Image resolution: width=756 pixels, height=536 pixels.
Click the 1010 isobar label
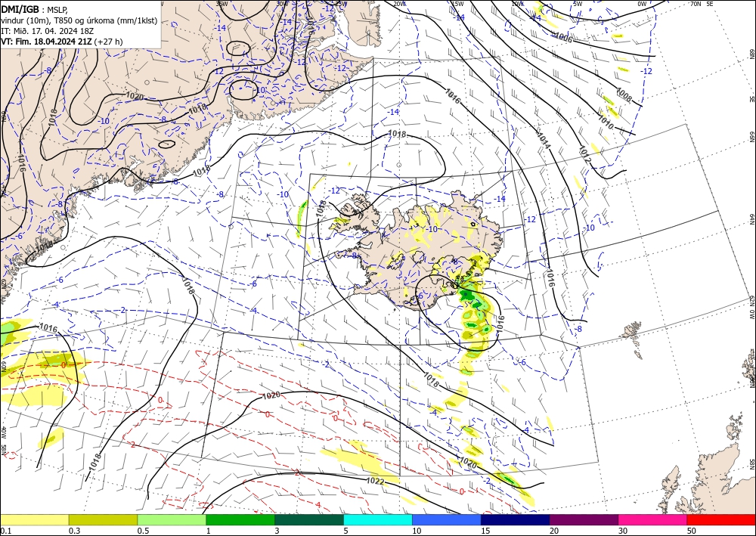(x=606, y=122)
